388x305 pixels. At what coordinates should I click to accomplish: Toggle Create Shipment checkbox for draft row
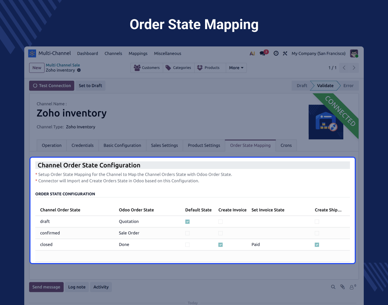pyautogui.click(x=317, y=221)
